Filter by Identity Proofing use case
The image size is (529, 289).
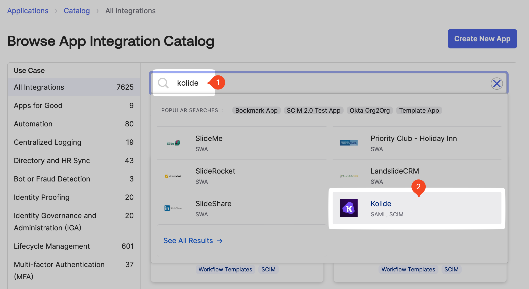click(74, 197)
